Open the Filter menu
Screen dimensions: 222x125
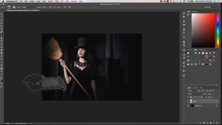[x=57, y=1]
